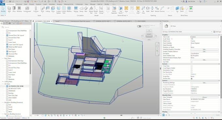The image size is (222, 120).
Task: Collapse the Sections (Building Section) node
Action: point(3,114)
